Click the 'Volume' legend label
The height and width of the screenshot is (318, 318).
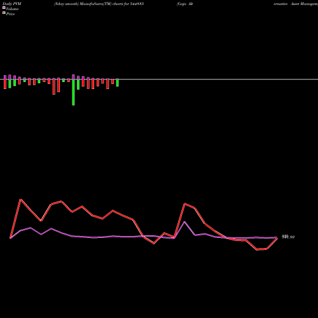click(x=12, y=9)
